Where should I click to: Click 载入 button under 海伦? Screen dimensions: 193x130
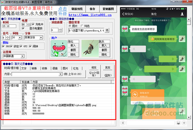[73, 46]
